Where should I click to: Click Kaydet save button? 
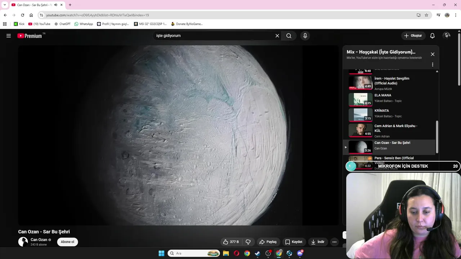[294, 242]
